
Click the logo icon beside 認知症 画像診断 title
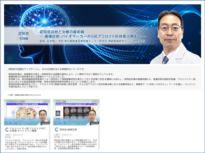[x=56, y=129]
